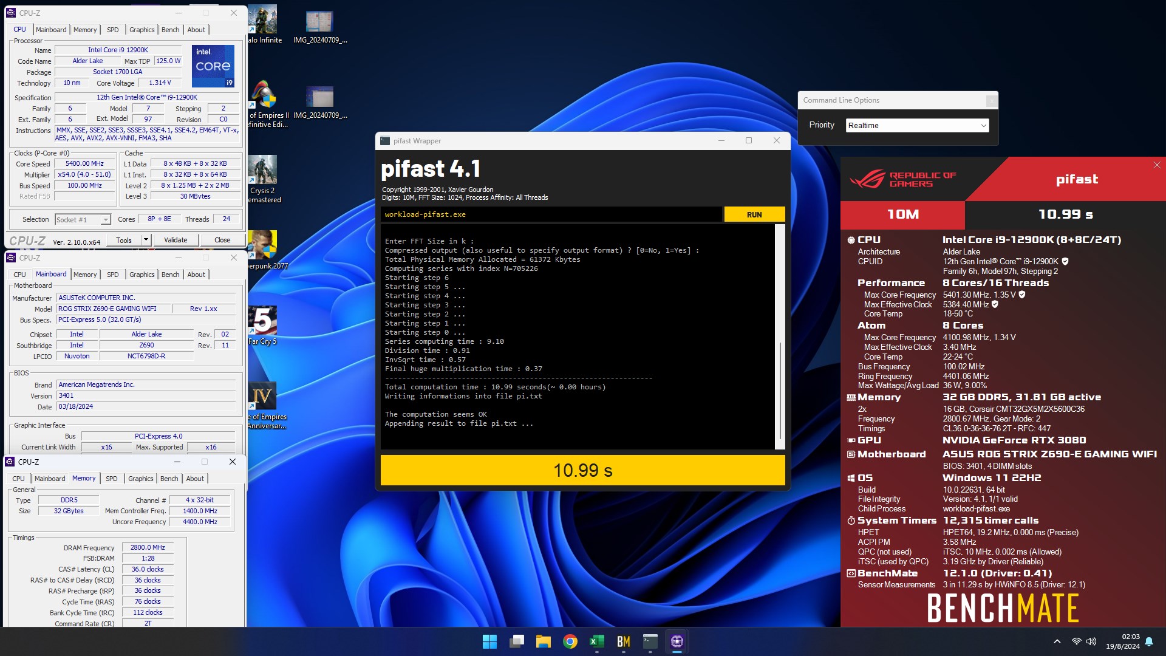Open Task View on the taskbar
Viewport: 1166px width, 656px height.
[x=517, y=641]
